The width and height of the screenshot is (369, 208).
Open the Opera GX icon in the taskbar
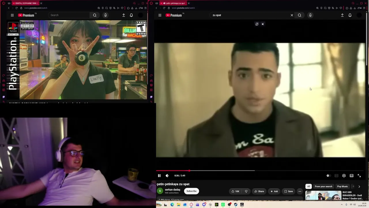coord(191,205)
